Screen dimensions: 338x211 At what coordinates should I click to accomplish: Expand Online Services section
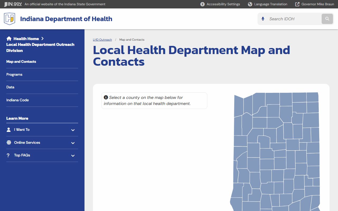click(42, 143)
